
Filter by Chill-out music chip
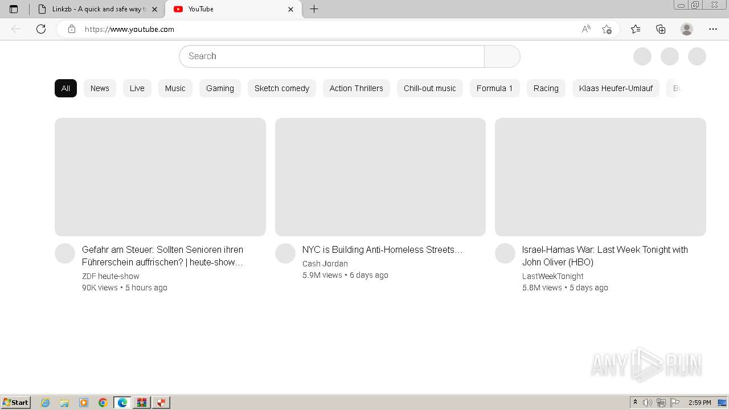pos(430,88)
